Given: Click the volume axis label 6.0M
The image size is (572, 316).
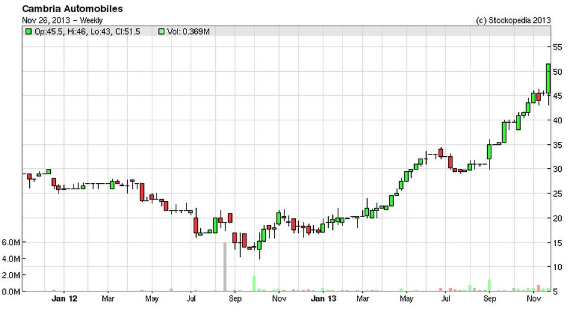Looking at the screenshot, I should pyautogui.click(x=11, y=242).
